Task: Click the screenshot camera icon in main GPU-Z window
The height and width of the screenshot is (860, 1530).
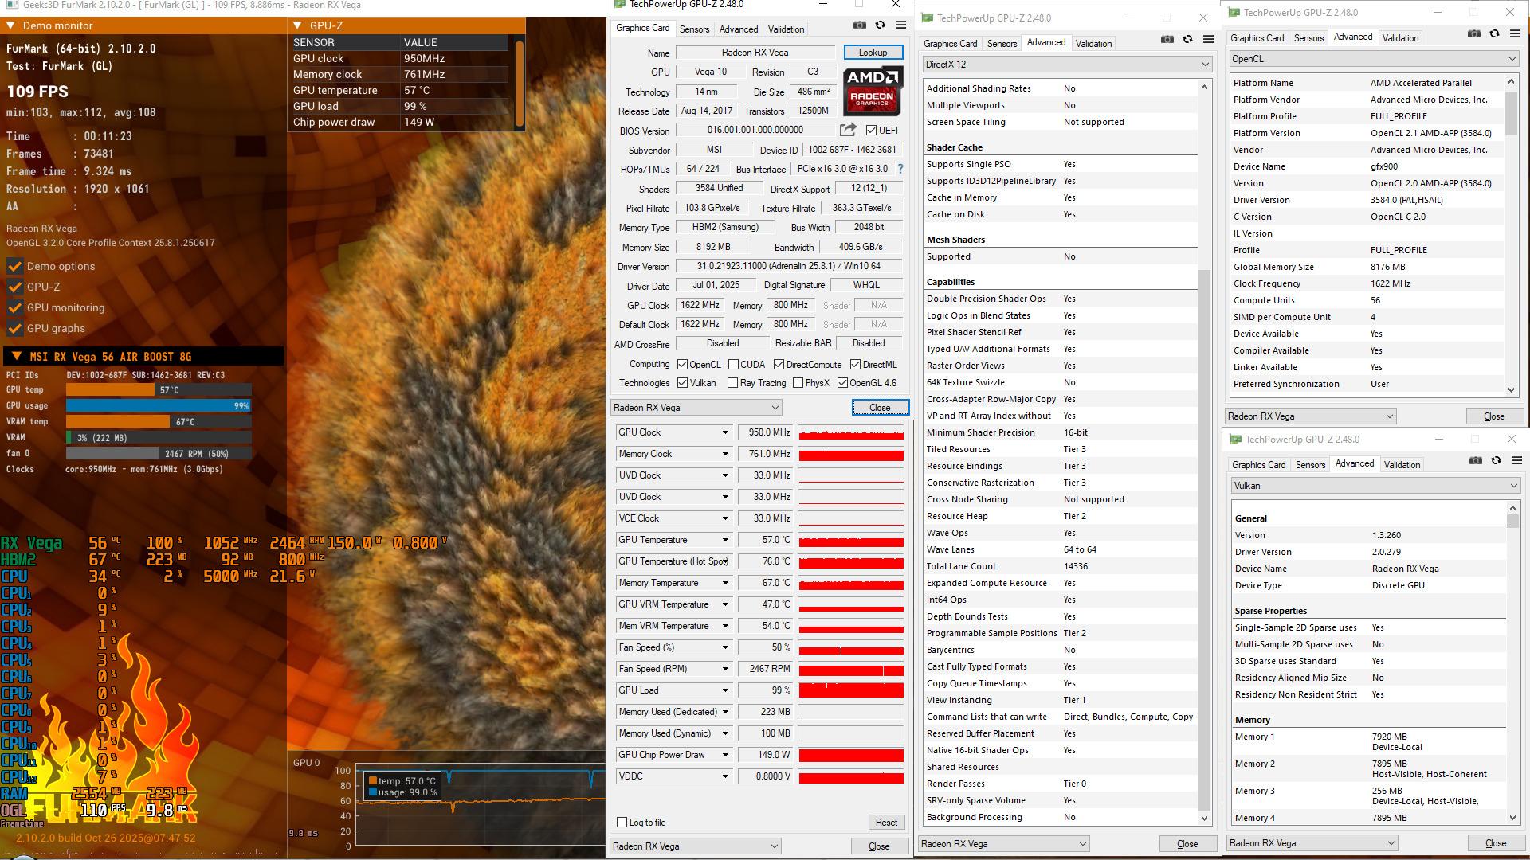Action: click(859, 25)
